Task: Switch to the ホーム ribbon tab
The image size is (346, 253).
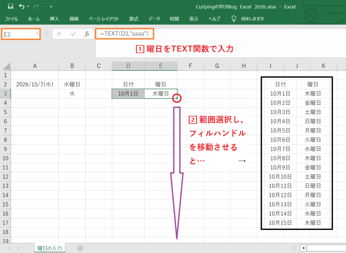Action: click(x=34, y=19)
